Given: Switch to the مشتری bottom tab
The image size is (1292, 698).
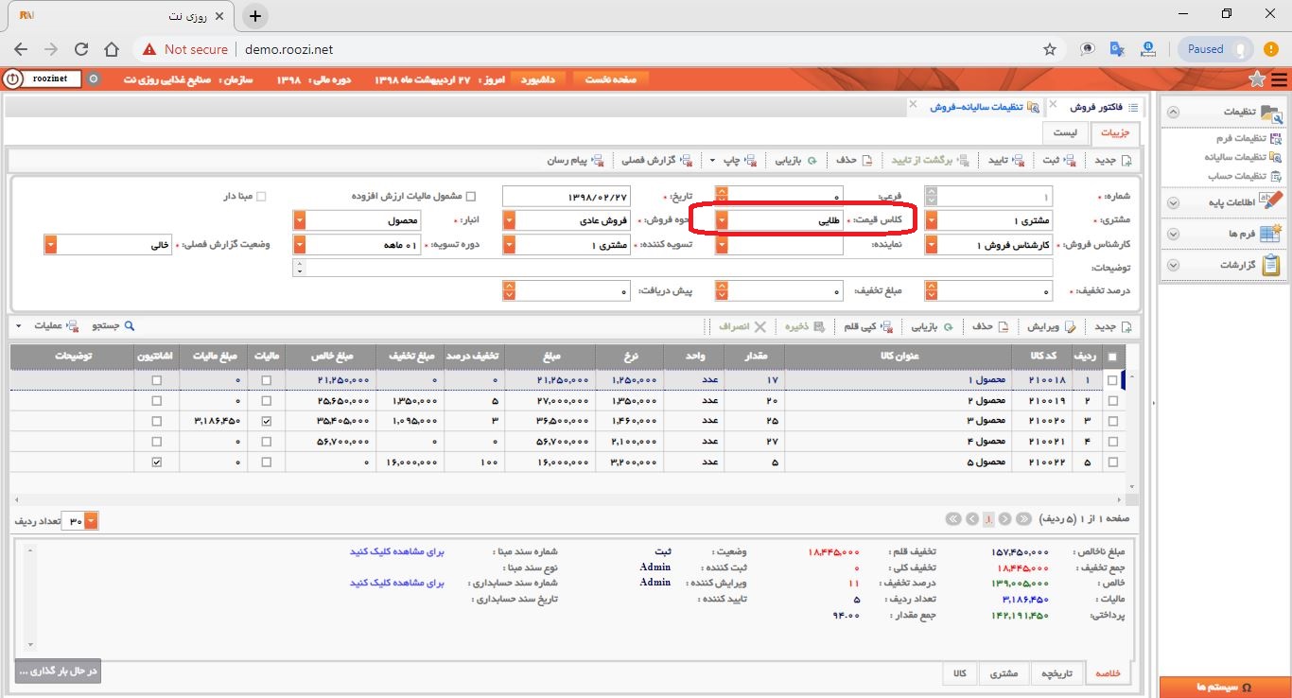Looking at the screenshot, I should pos(1004,672).
